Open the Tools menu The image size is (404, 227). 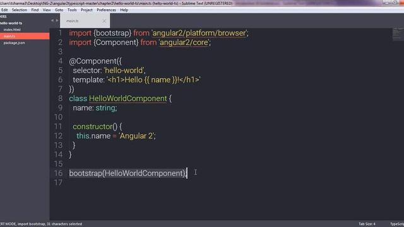[x=72, y=10]
